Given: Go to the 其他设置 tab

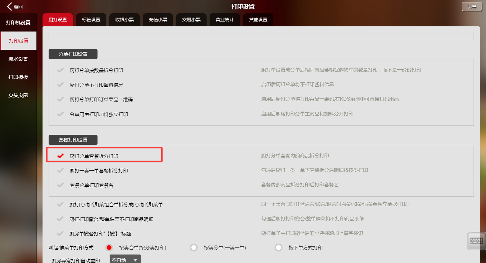Looking at the screenshot, I should click(258, 20).
